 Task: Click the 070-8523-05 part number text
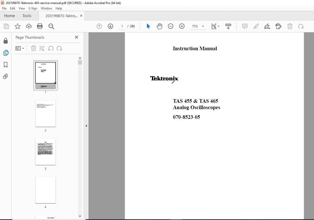click(x=186, y=117)
